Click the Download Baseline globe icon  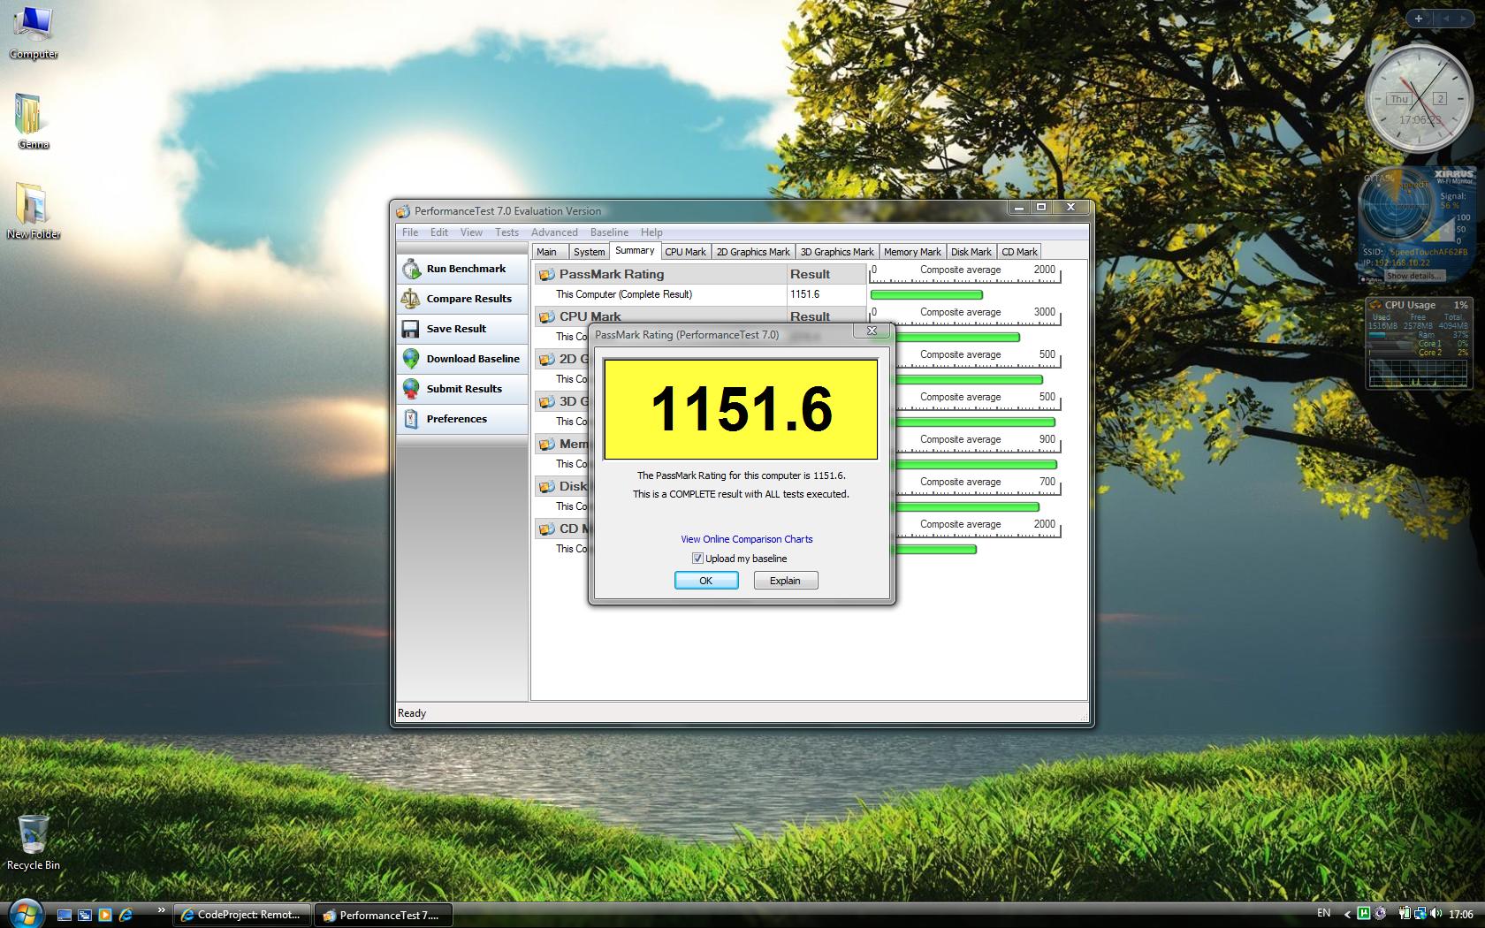pyautogui.click(x=411, y=359)
